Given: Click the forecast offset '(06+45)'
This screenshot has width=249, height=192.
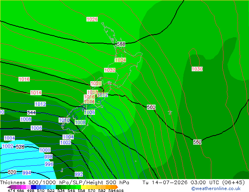Looking at the screenshot, I should click(x=233, y=183).
